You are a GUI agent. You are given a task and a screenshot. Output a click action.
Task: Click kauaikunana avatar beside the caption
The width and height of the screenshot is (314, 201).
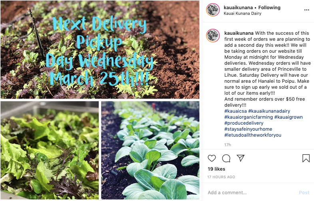pos(213,36)
